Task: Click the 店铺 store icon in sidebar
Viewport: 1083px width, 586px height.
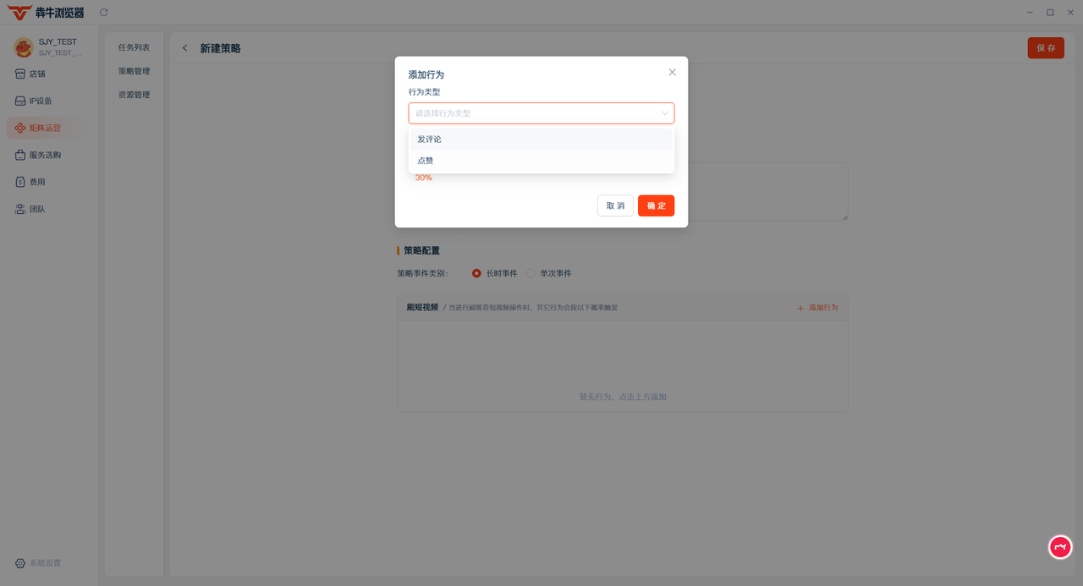Action: pos(20,74)
